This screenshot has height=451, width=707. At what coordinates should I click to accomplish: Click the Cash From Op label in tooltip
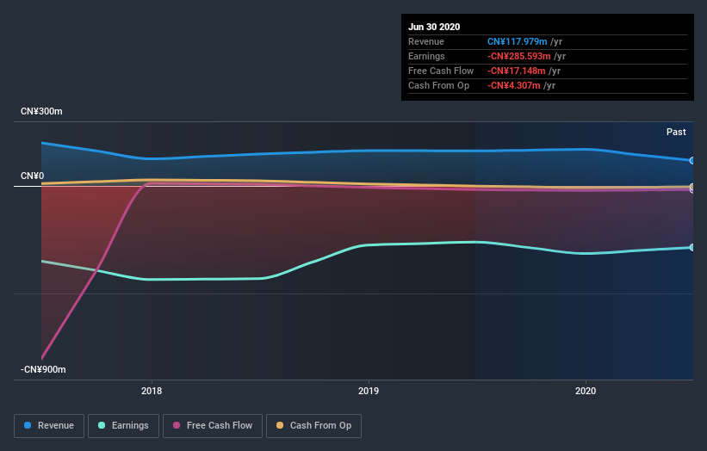tap(438, 85)
